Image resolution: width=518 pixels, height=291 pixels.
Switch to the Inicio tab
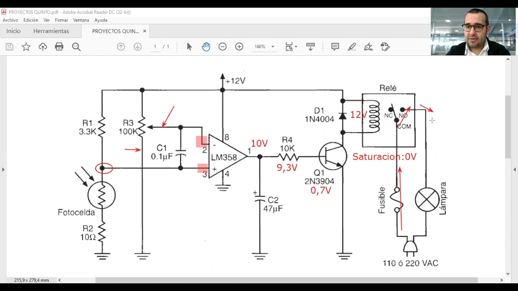pyautogui.click(x=13, y=31)
